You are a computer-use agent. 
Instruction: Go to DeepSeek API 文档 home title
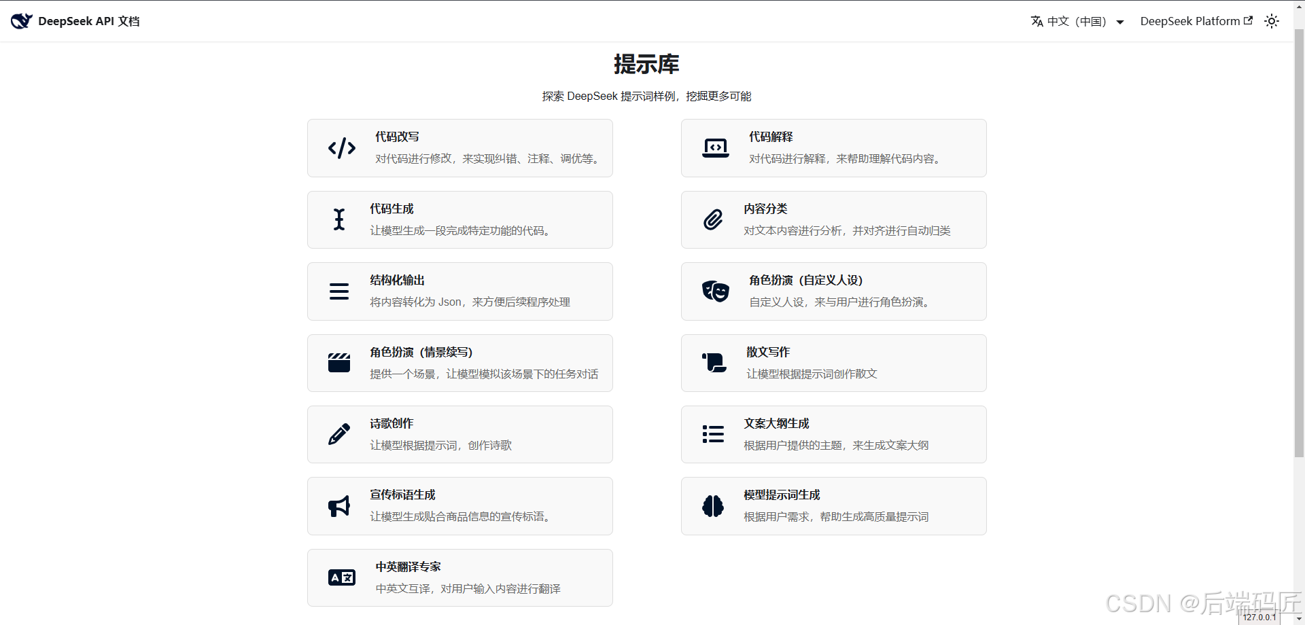click(x=89, y=21)
